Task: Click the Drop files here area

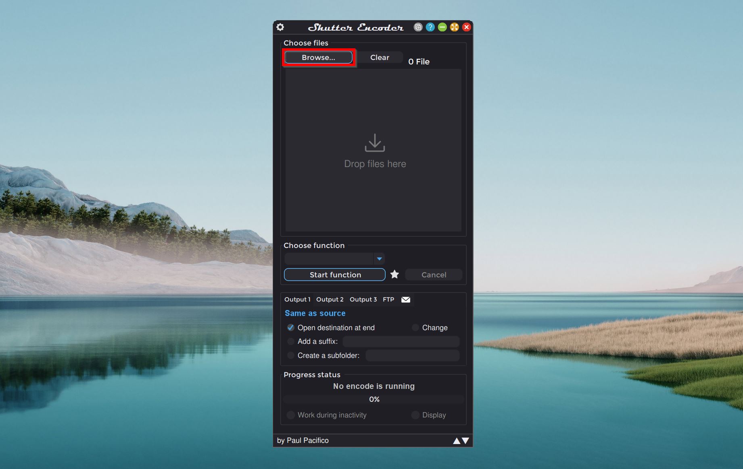Action: click(x=374, y=150)
